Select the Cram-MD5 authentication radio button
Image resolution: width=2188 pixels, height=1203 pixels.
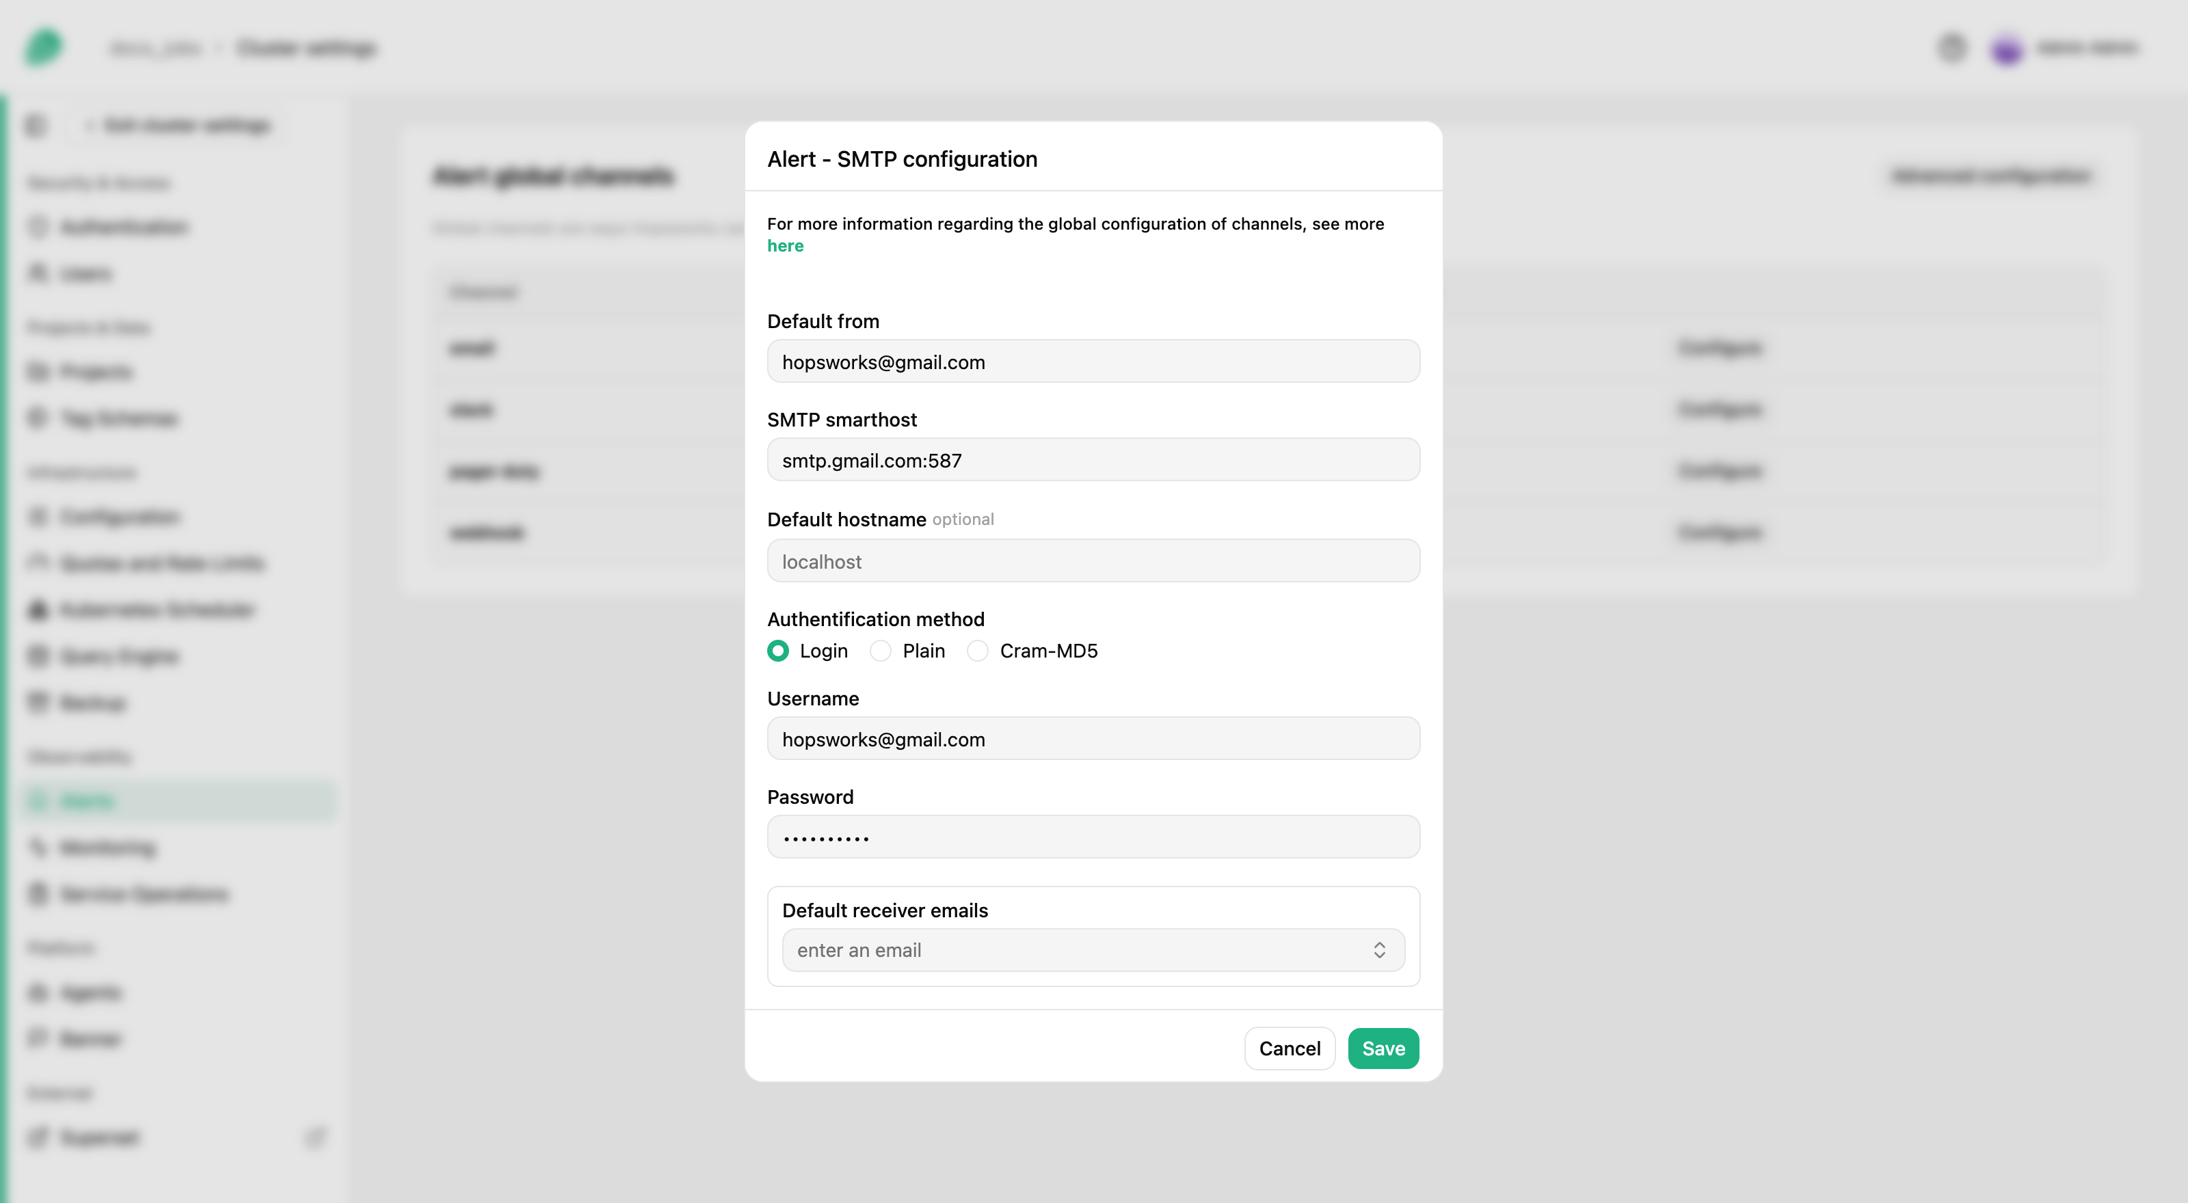pyautogui.click(x=978, y=651)
